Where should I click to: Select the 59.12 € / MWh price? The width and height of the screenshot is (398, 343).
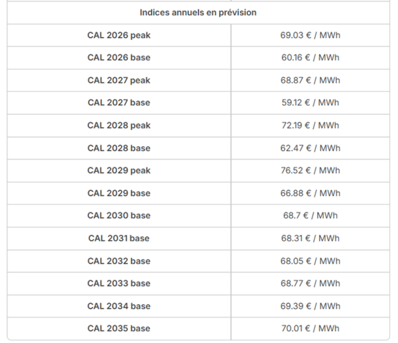pyautogui.click(x=310, y=103)
